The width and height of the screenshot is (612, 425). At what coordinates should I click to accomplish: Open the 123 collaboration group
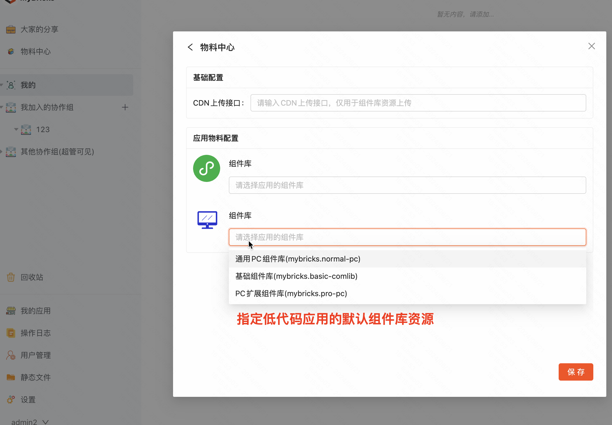(43, 129)
